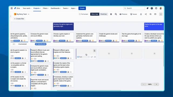Viewport: 173px width, 97px height.
Task: Click the plus pill on the BBT-36 card
Action: (x=35, y=59)
